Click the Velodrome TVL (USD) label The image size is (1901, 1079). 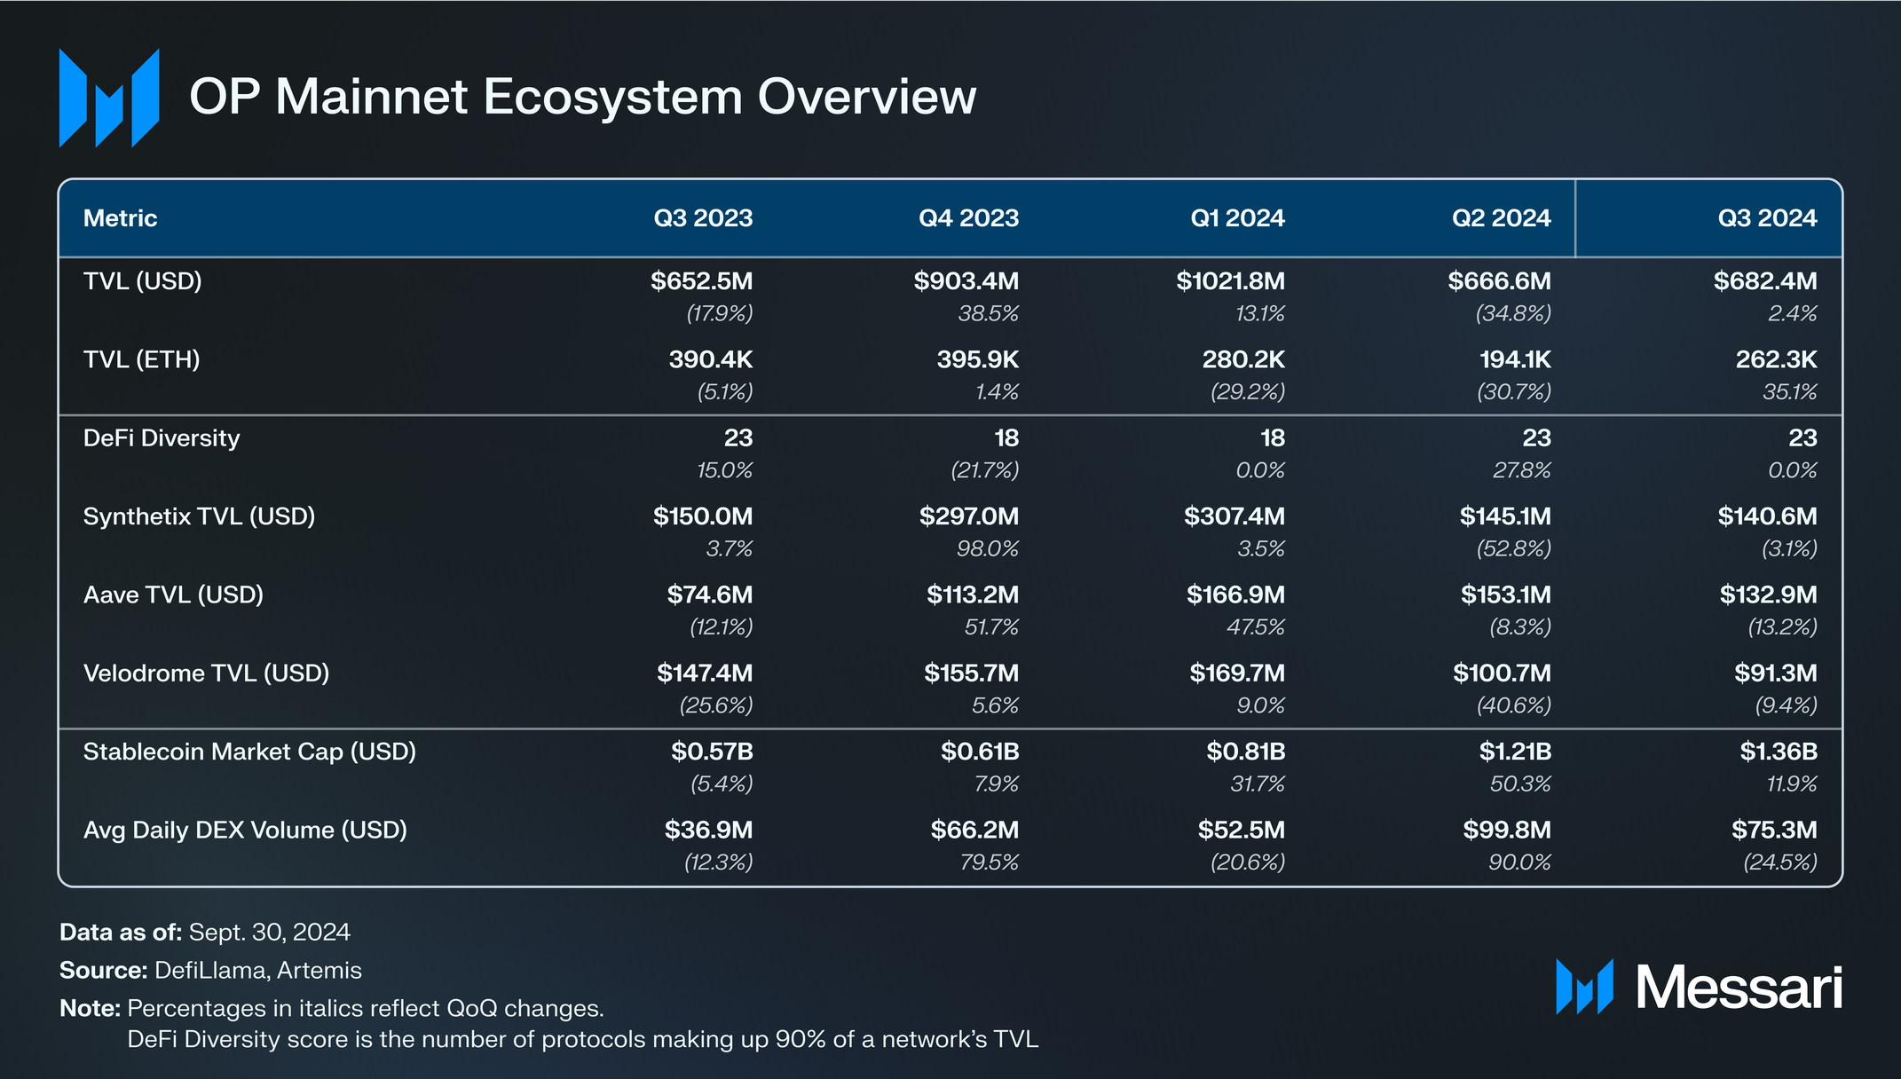pyautogui.click(x=206, y=673)
